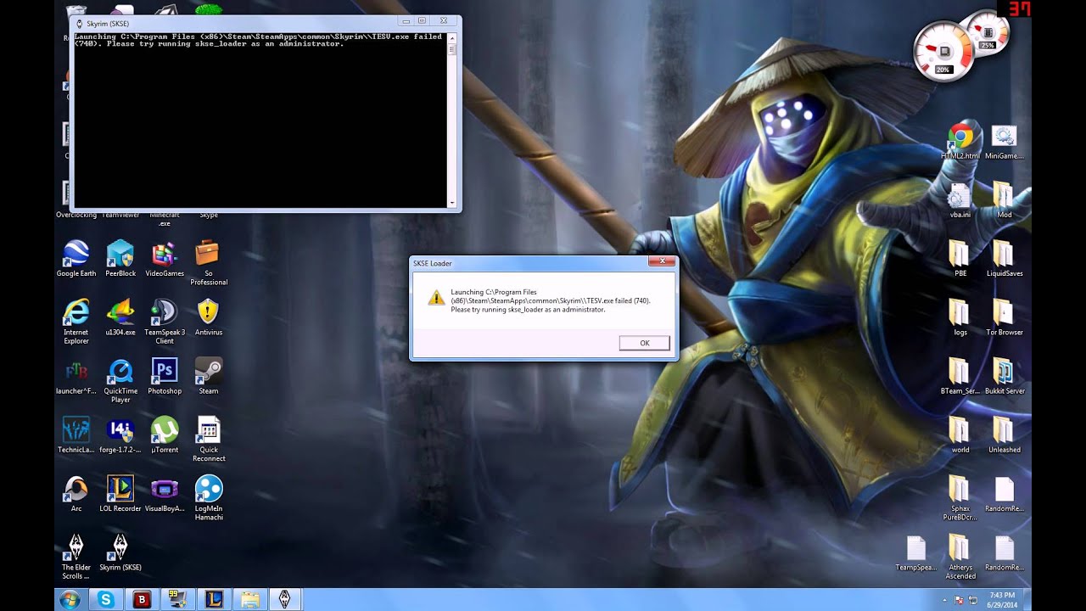The height and width of the screenshot is (611, 1086).
Task: Select Skyrim (SKSE) desktop shortcut
Action: click(120, 552)
